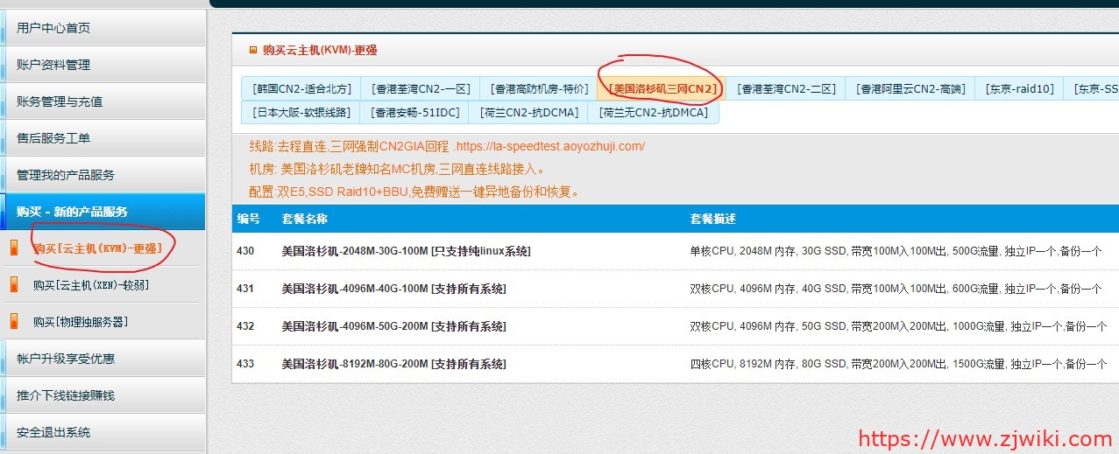Expand 管理我的产品服务 sidebar section
This screenshot has height=454, width=1119.
(66, 175)
